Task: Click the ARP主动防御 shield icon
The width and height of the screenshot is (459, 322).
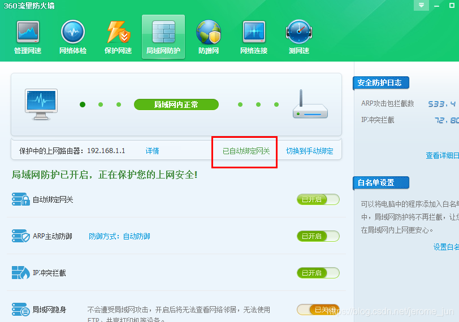Action: coord(21,236)
